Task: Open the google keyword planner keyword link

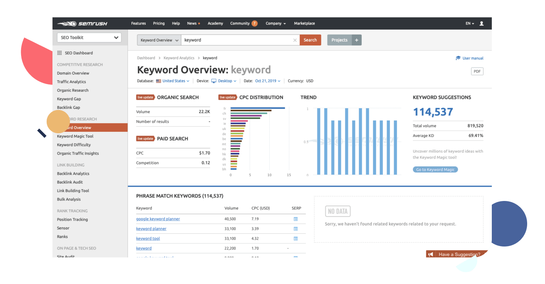Action: (158, 219)
